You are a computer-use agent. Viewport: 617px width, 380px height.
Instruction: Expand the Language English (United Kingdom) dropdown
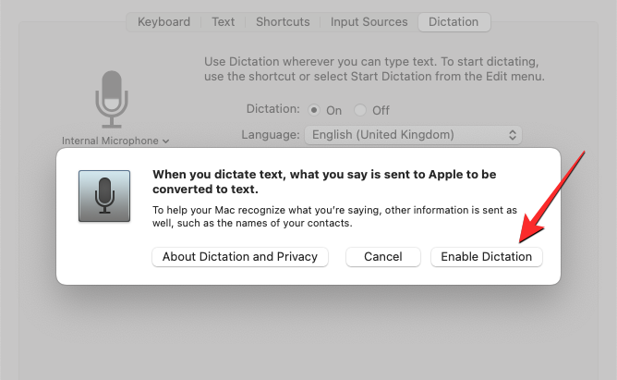click(x=413, y=135)
